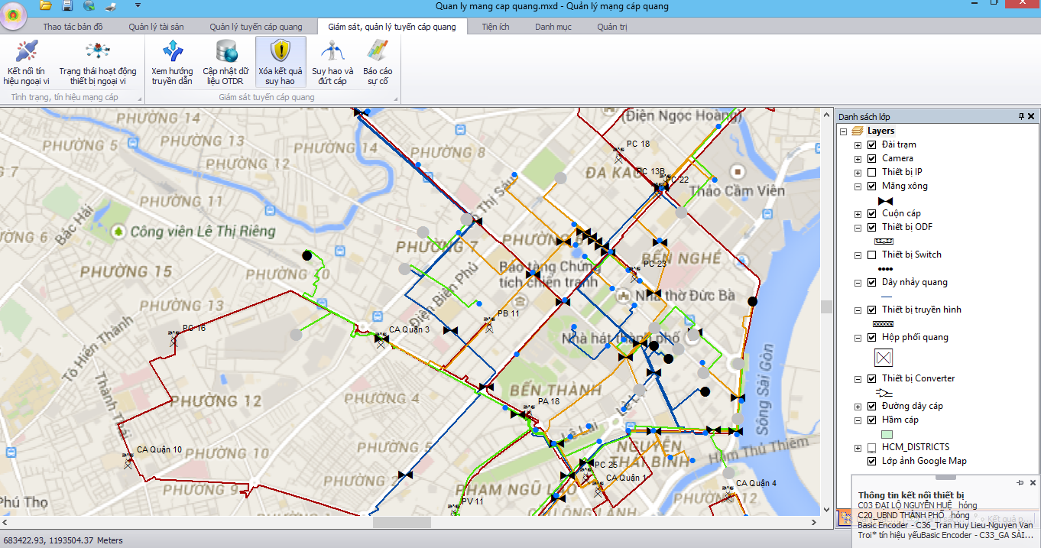
Task: Open the Tiện ích tab
Action: (x=496, y=27)
